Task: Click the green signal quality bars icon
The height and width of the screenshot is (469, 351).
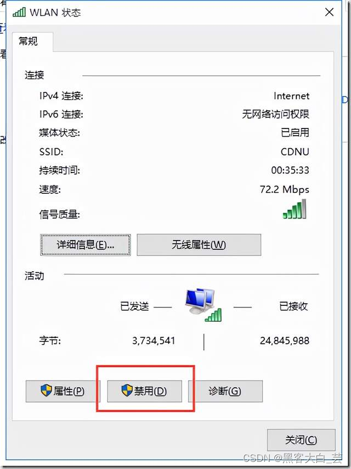Action: click(x=295, y=209)
